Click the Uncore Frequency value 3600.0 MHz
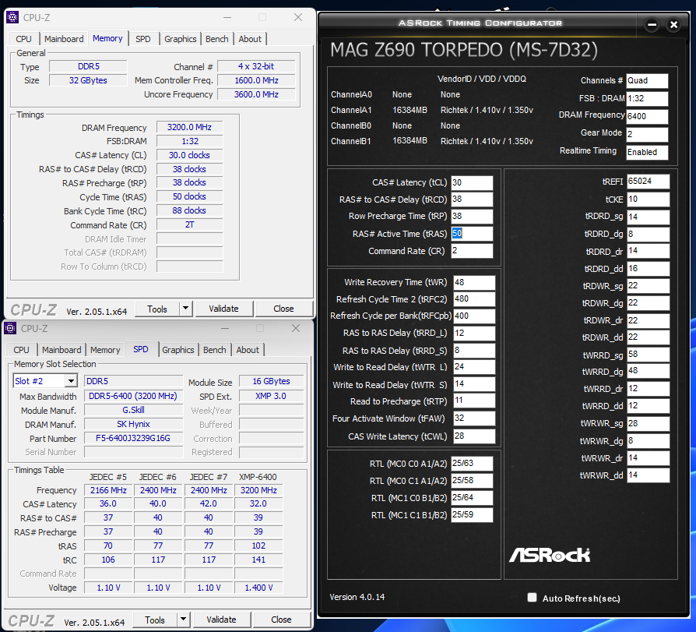 [256, 94]
